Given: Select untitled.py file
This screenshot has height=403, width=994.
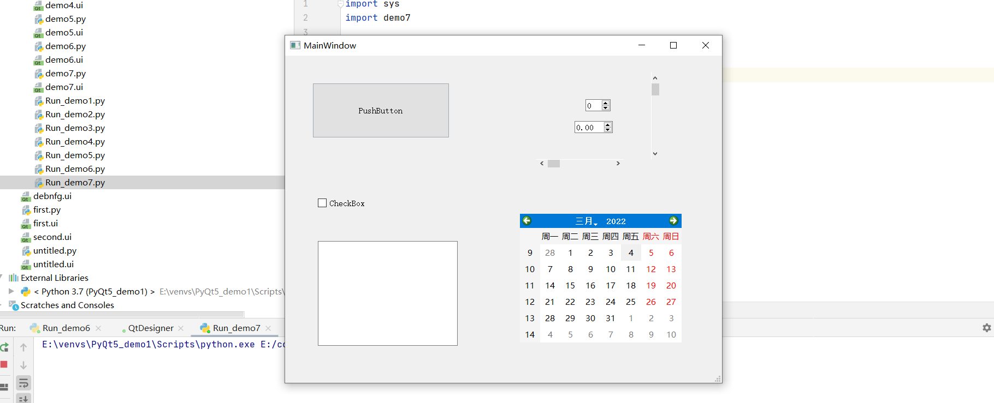Looking at the screenshot, I should (55, 250).
